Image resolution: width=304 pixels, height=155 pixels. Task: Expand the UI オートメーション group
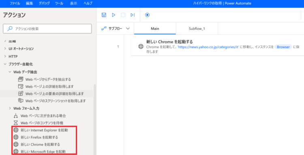point(5,48)
